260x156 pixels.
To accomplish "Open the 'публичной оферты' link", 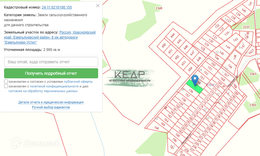I will coord(78,82).
